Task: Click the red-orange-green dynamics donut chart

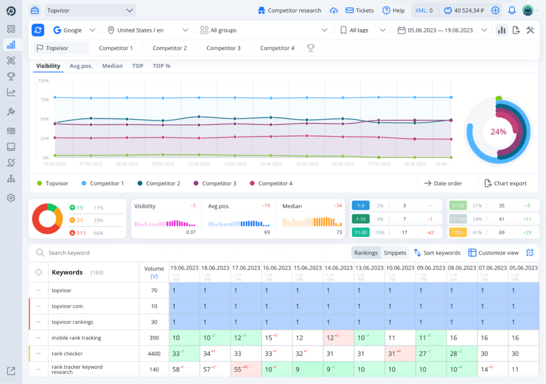Action: coord(47,219)
